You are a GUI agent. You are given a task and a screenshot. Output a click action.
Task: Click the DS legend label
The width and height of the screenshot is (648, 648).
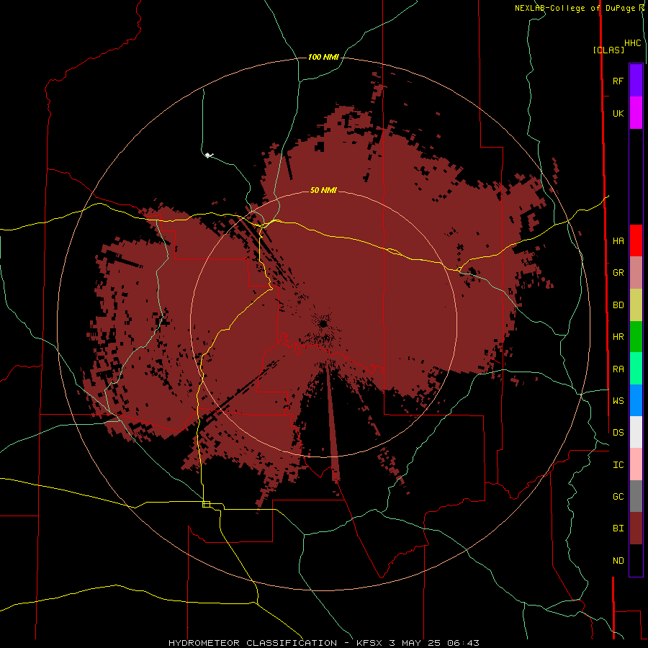tap(618, 433)
